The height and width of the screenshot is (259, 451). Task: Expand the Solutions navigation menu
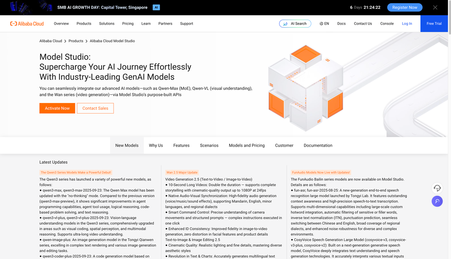coord(107,24)
